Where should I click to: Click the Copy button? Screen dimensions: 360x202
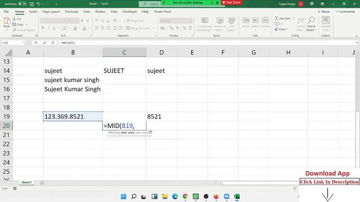pos(18,24)
